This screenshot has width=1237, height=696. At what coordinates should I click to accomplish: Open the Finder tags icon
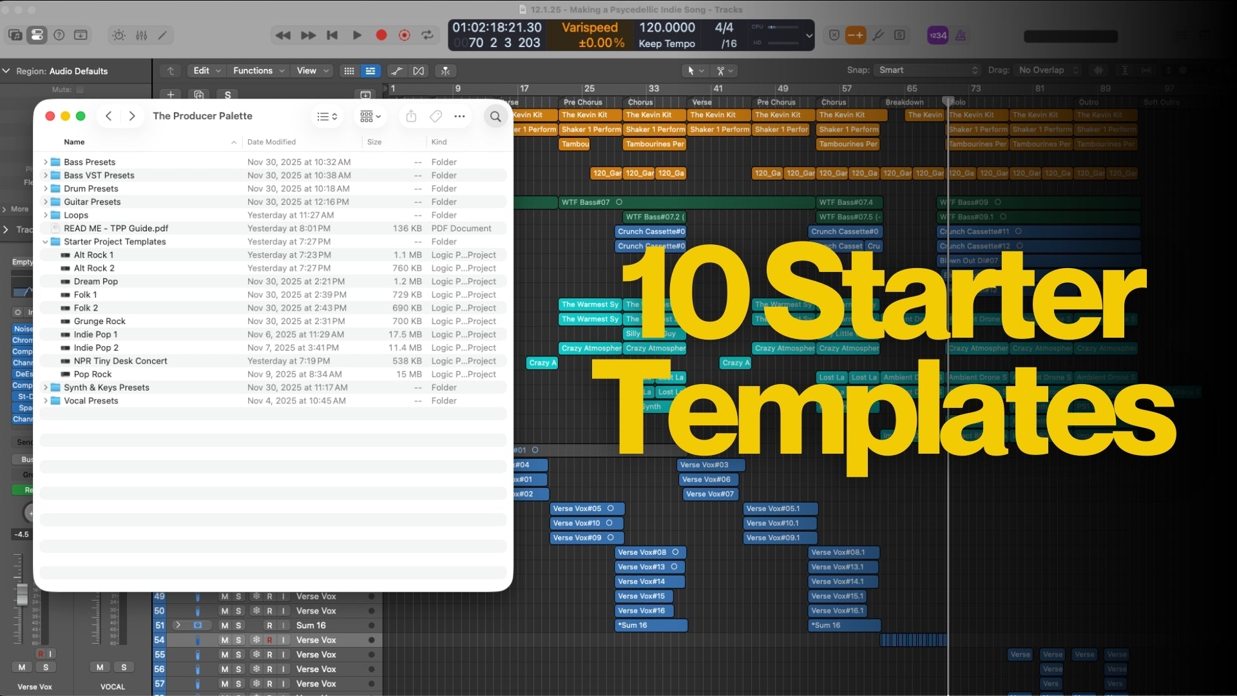click(x=436, y=117)
